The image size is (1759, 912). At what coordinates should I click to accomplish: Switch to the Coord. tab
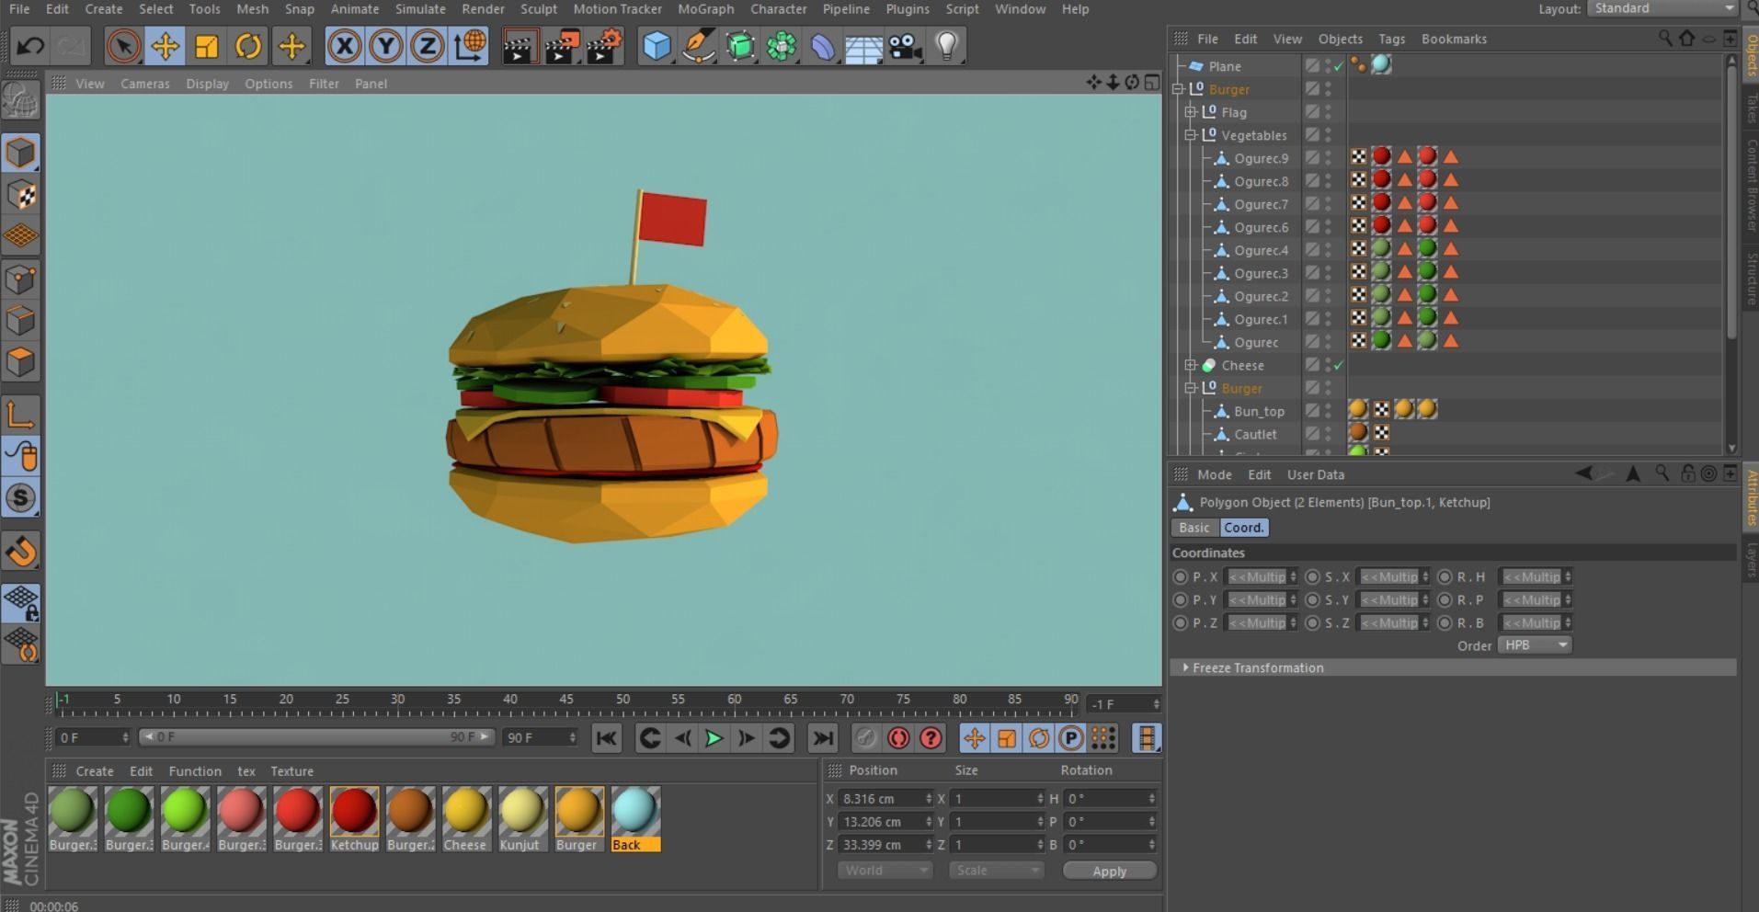pos(1244,528)
